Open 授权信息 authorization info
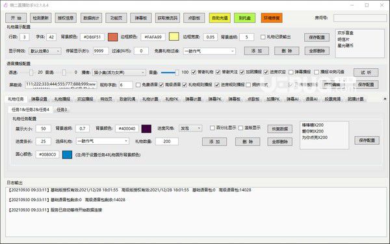The height and width of the screenshot is (244, 390). pos(66,18)
